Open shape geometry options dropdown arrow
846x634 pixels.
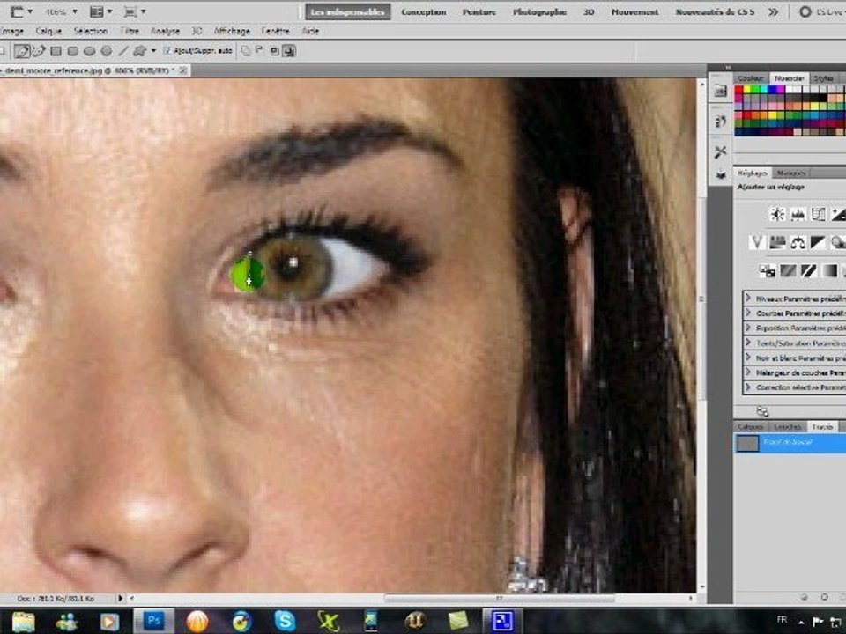(153, 51)
